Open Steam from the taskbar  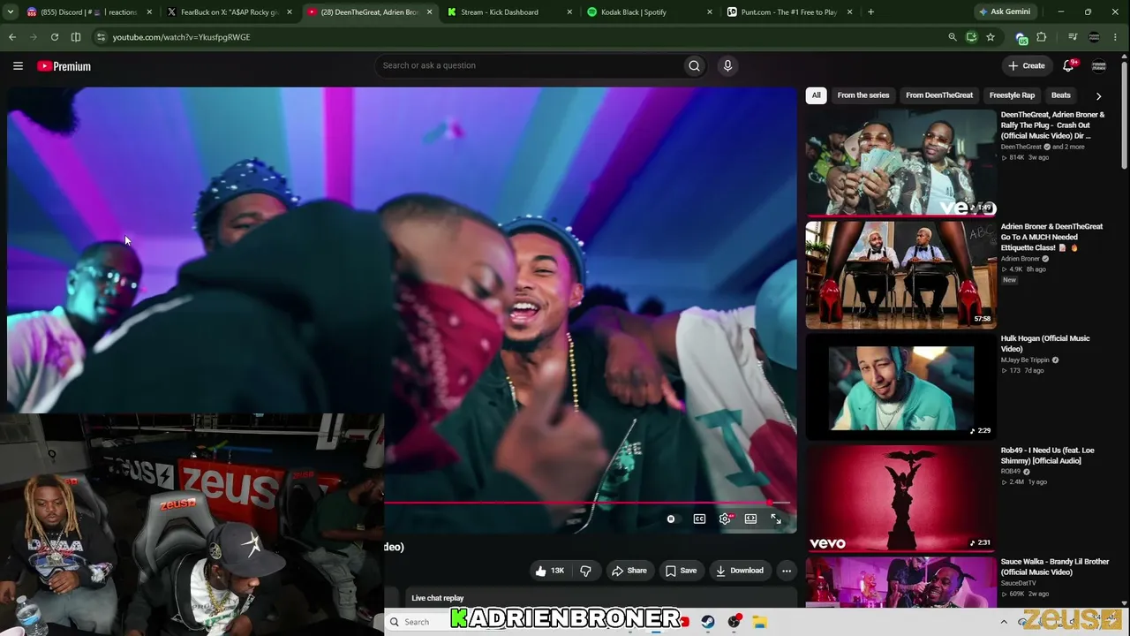(x=708, y=622)
